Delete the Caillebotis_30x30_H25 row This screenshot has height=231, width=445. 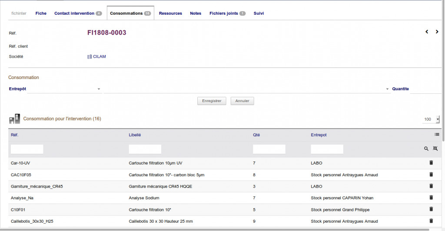pos(431,221)
